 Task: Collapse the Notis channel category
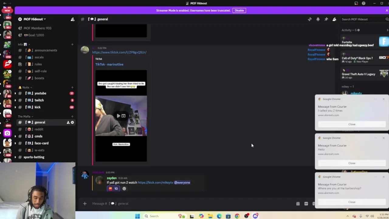26,87
